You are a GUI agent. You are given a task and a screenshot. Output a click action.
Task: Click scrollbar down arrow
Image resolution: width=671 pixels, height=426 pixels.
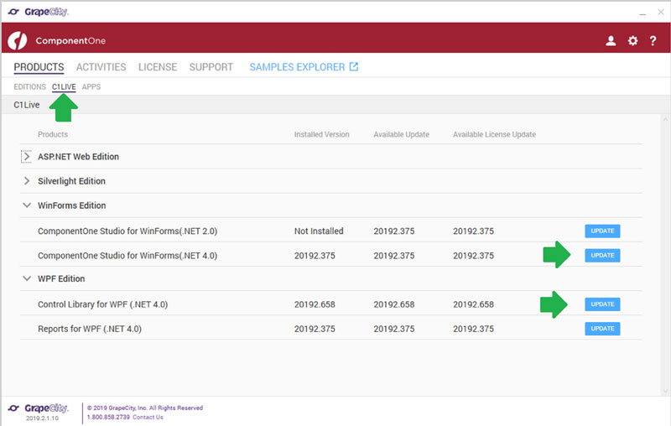point(665,391)
